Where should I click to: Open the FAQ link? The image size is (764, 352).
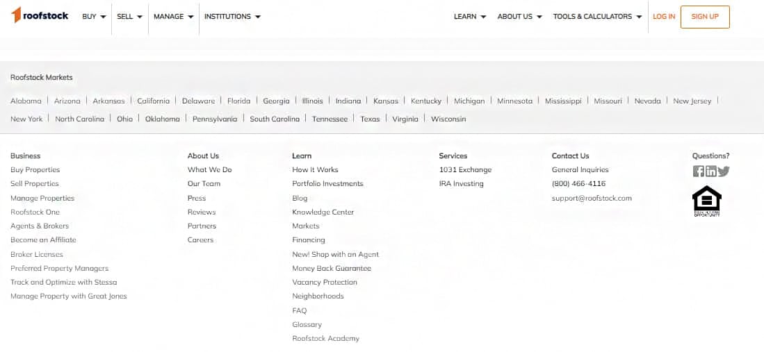coord(300,310)
